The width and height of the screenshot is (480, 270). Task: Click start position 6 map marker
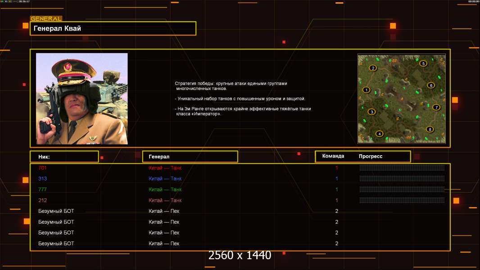point(430,85)
